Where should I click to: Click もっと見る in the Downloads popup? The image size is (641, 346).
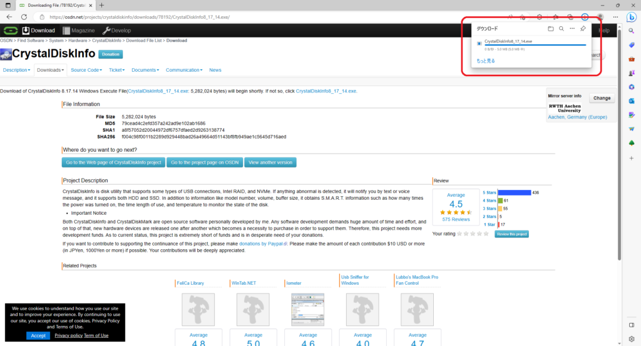pyautogui.click(x=486, y=61)
